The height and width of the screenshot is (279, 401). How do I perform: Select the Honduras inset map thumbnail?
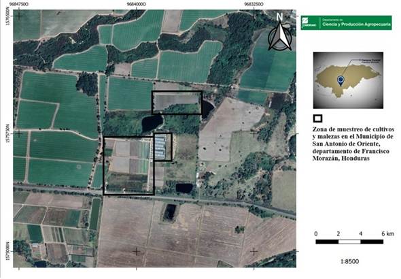(348, 80)
